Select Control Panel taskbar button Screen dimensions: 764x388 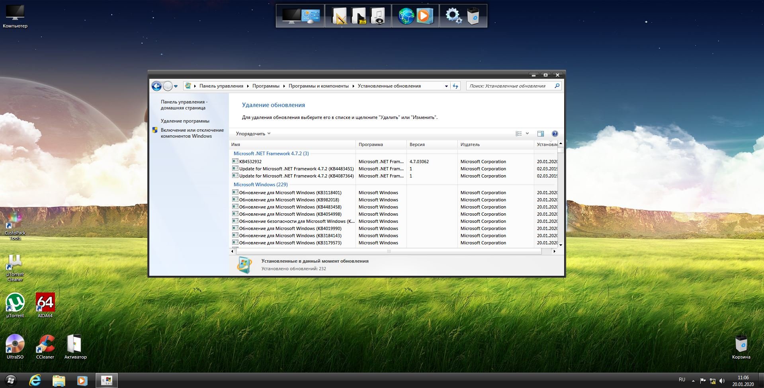(x=107, y=380)
